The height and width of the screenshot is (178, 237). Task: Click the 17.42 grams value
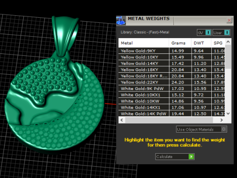tap(178, 63)
